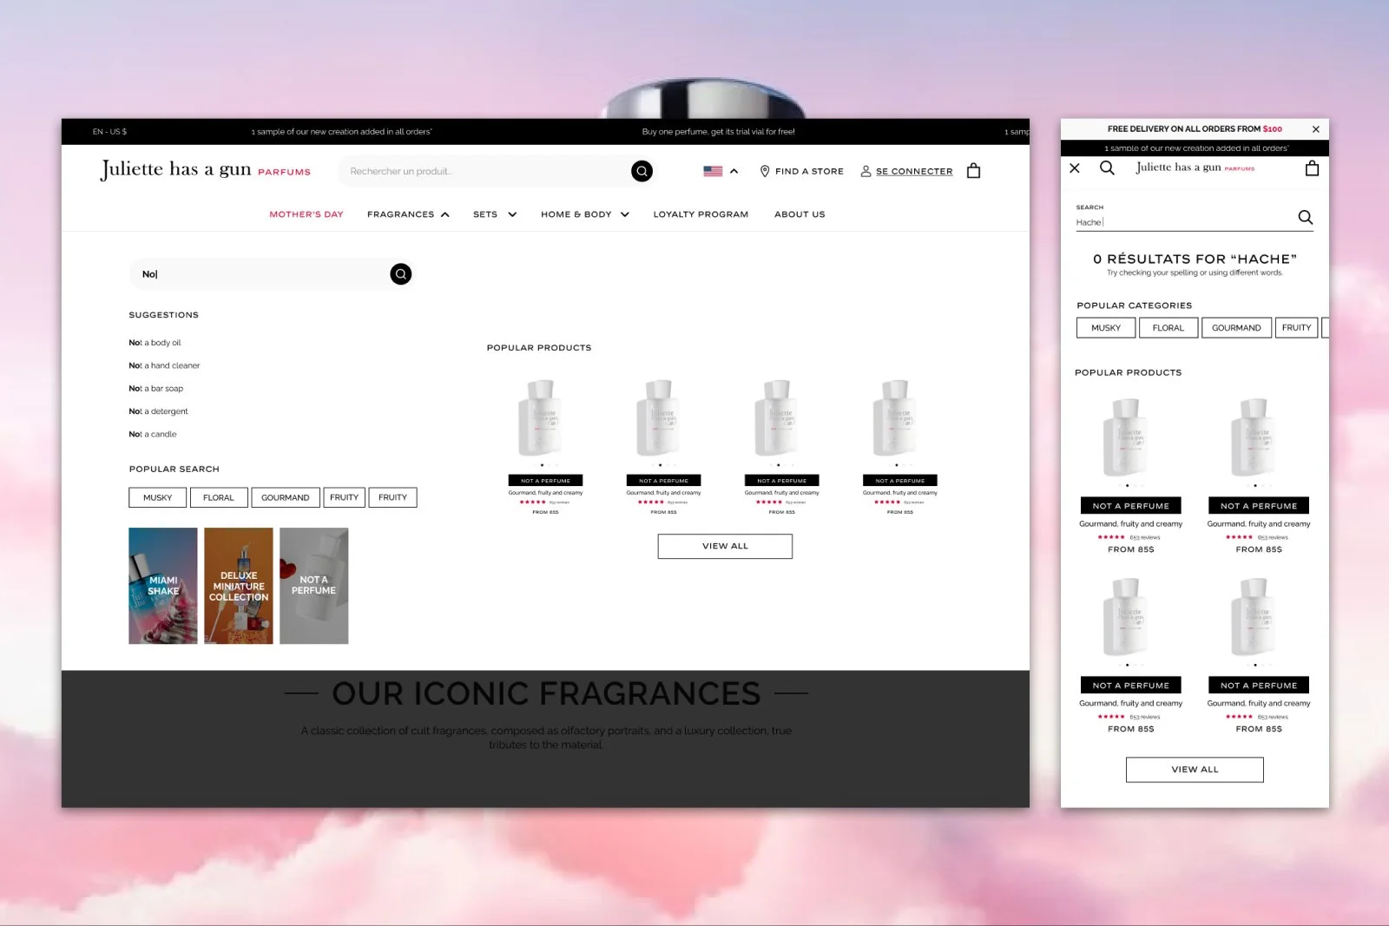1389x926 pixels.
Task: Open the shopping cart icon
Action: coord(972,170)
